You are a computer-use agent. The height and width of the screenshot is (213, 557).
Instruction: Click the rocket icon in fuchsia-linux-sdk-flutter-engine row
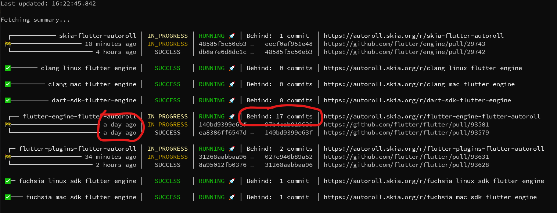[x=232, y=181]
